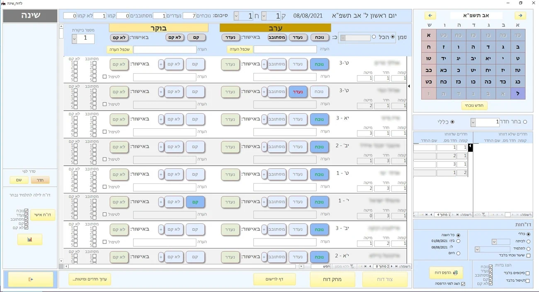Click the 08/08/2021 date text at top
Image resolution: width=539 pixels, height=292 pixels.
(x=308, y=16)
